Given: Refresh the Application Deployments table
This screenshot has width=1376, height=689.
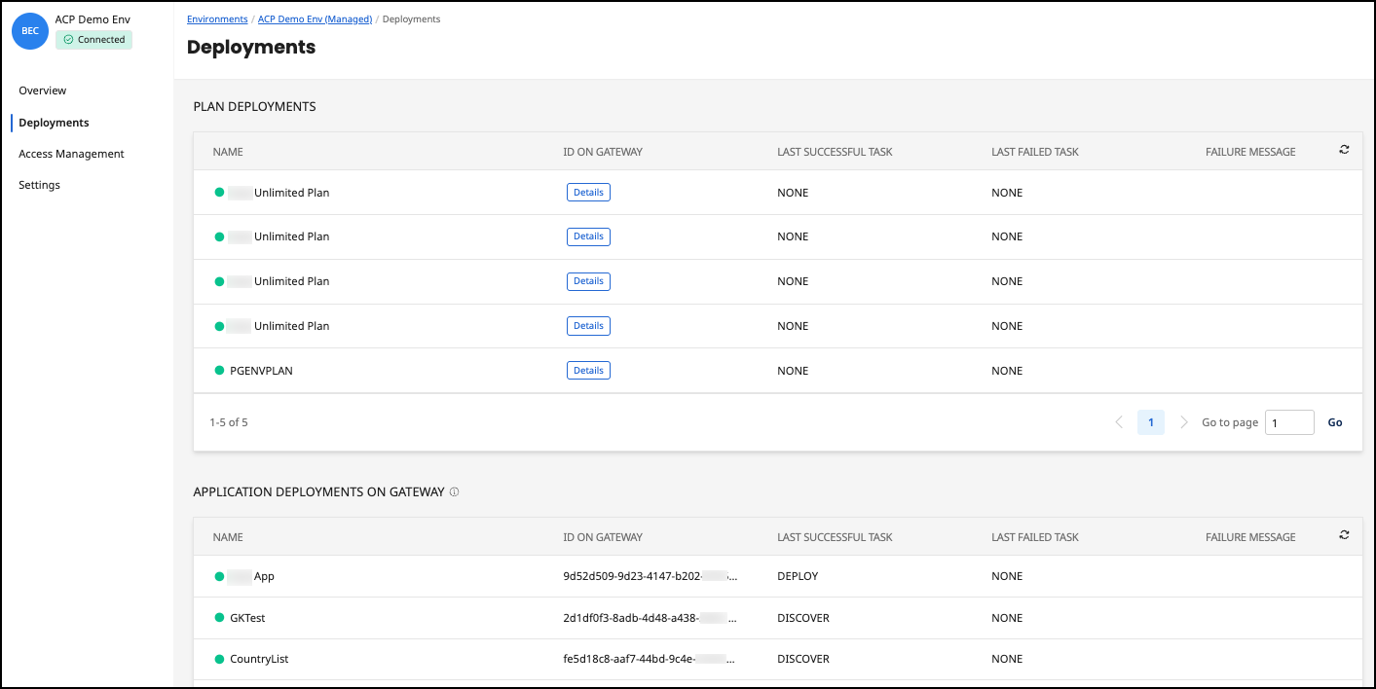Looking at the screenshot, I should tap(1344, 534).
